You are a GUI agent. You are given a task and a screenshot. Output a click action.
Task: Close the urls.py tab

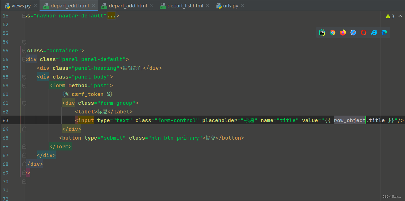click(x=242, y=6)
